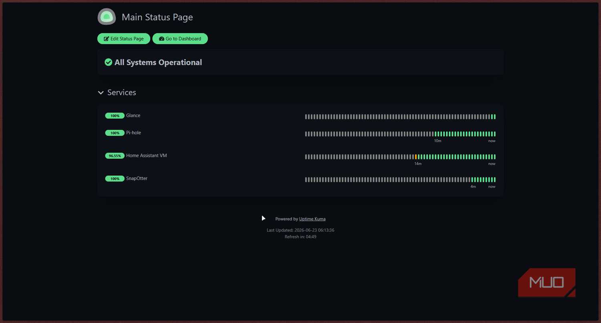Select the SnapOtter service name
This screenshot has height=323, width=601.
(137, 178)
